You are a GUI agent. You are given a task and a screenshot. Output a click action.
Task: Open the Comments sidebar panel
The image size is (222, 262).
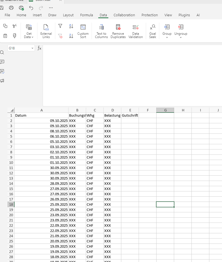tap(2, 62)
